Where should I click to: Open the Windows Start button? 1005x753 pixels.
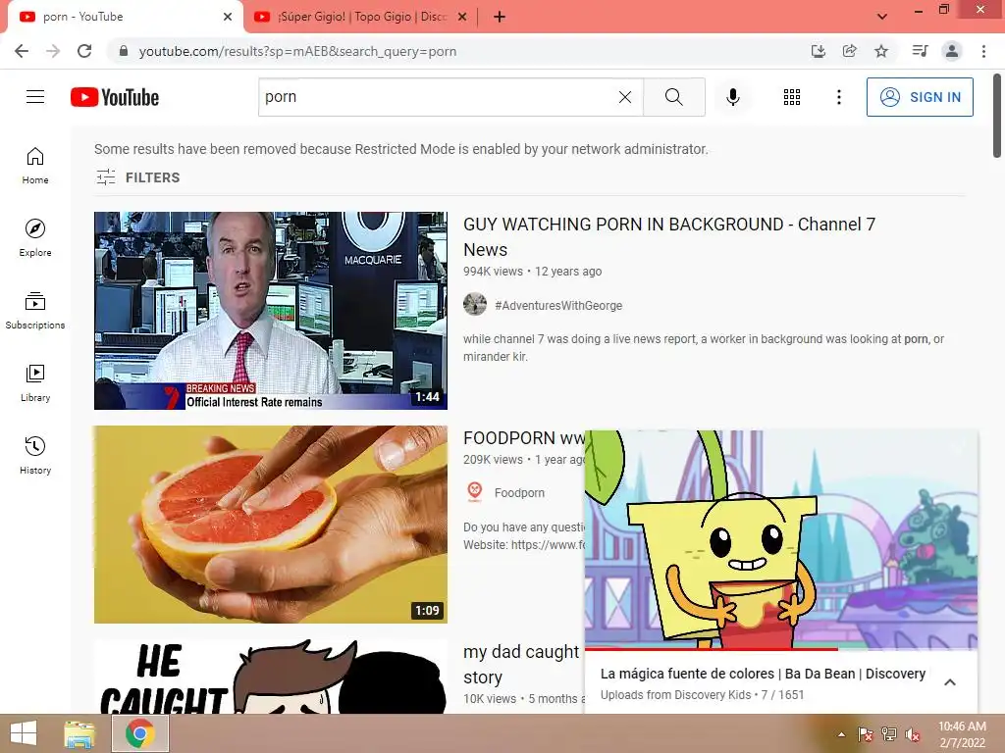click(x=24, y=733)
